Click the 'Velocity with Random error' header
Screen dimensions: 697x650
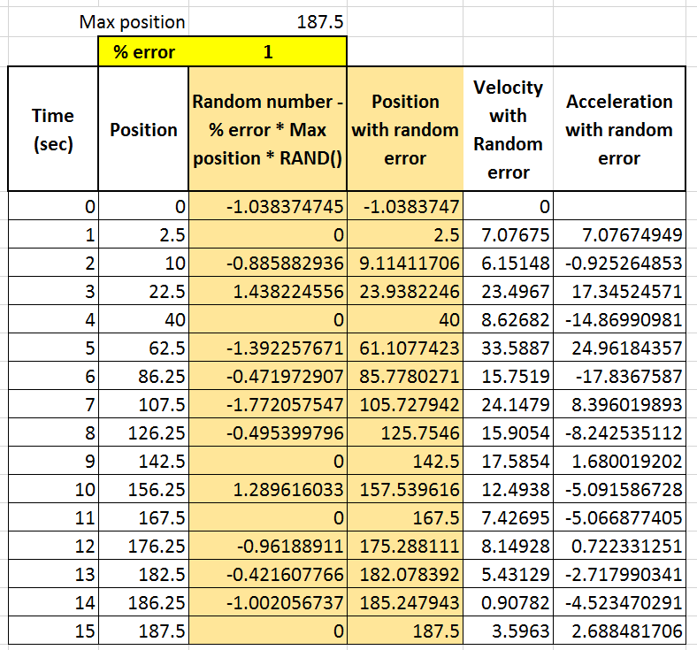click(x=508, y=129)
